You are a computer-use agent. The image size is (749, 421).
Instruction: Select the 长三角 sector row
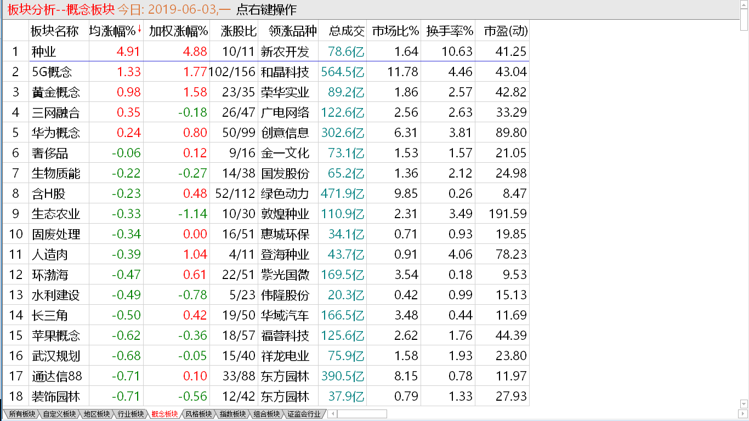pyautogui.click(x=266, y=315)
